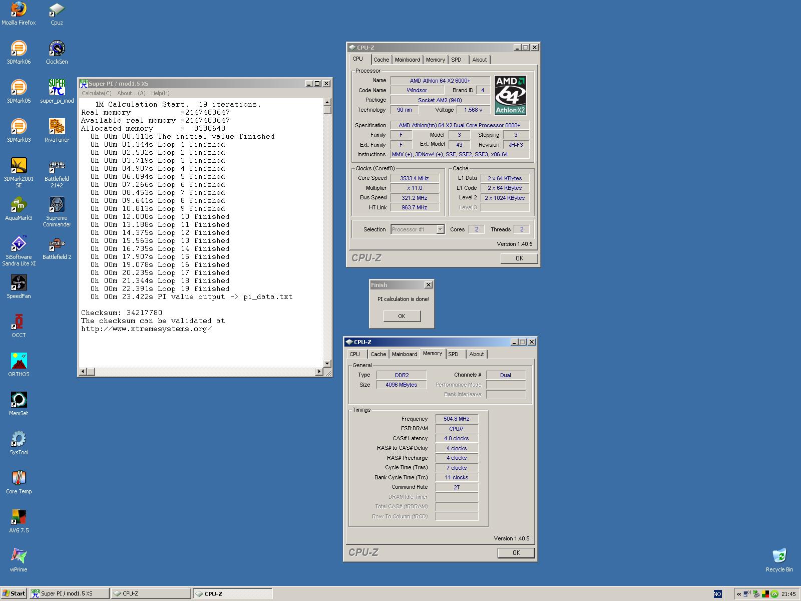Open the Recycle Bin
Image resolution: width=801 pixels, height=601 pixels.
(779, 560)
